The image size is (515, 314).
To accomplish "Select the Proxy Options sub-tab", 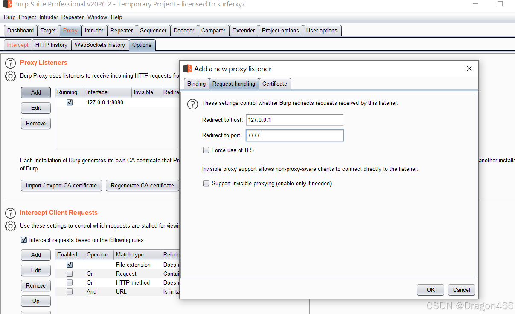I will point(142,45).
